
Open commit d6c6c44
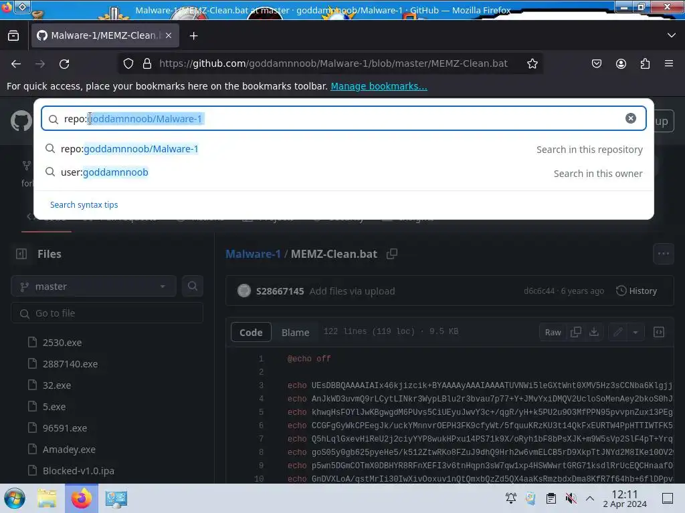click(539, 291)
